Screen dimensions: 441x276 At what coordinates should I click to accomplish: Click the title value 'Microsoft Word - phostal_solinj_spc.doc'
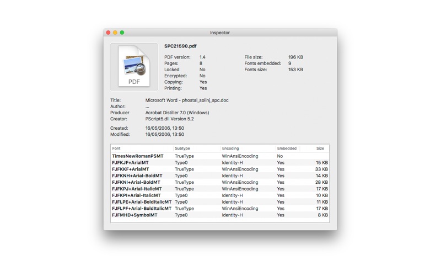[x=187, y=100]
